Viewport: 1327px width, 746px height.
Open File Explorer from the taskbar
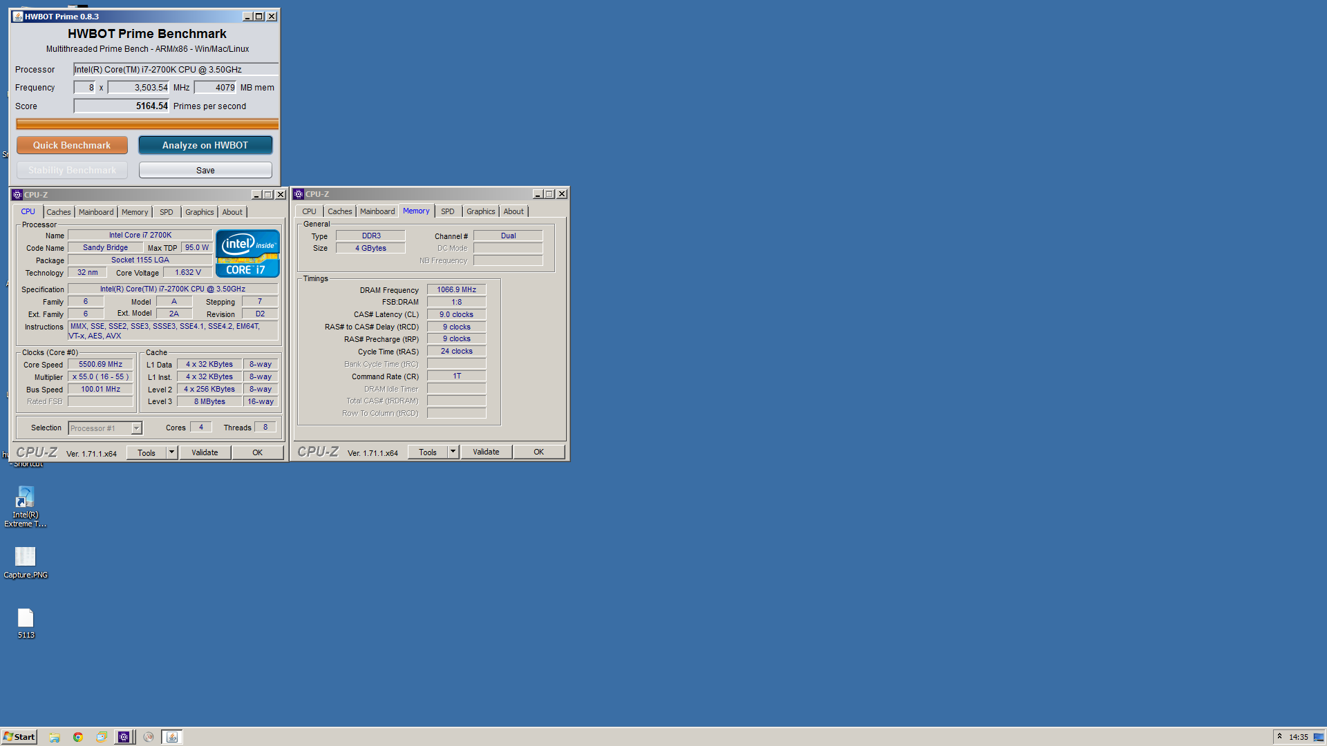coord(55,737)
